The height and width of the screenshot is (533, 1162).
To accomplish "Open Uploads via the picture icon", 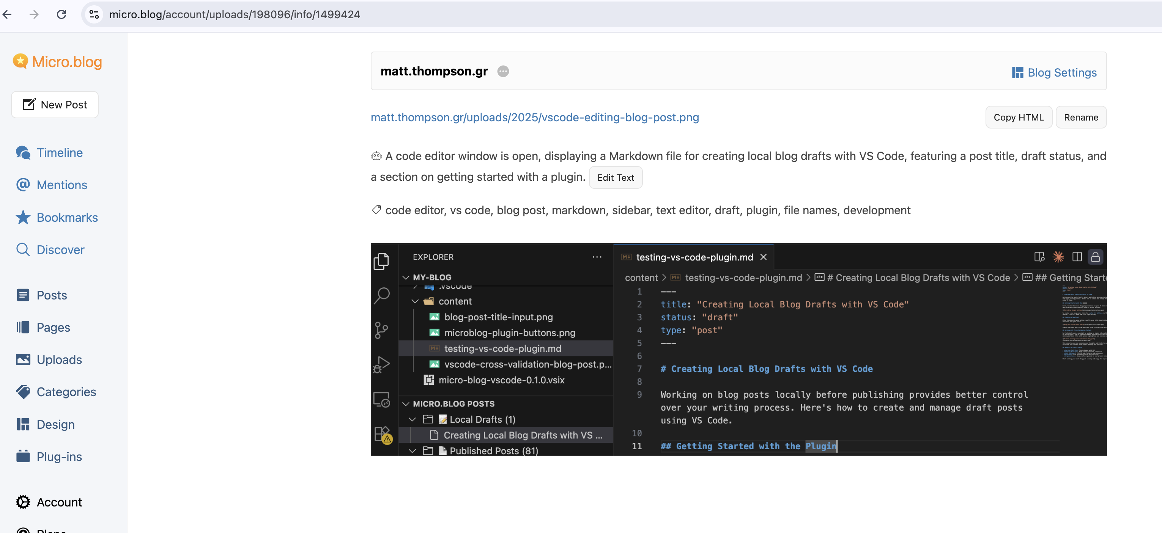I will [x=23, y=359].
